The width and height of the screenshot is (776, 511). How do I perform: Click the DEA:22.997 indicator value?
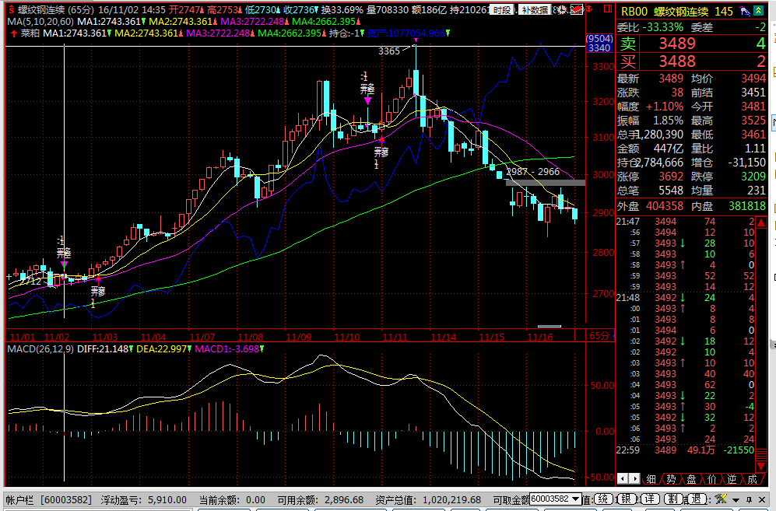pos(161,348)
